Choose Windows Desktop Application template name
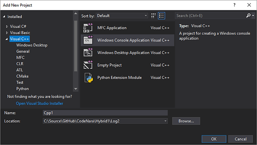 tap(123, 53)
